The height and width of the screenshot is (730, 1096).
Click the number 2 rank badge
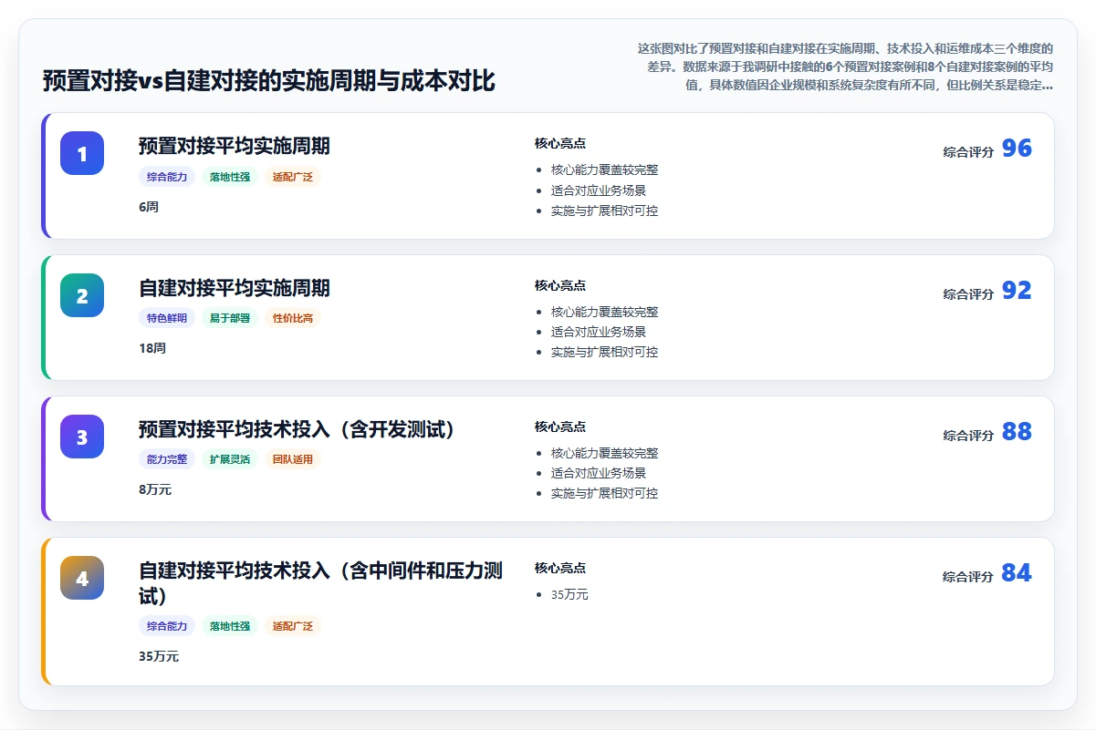pos(82,295)
